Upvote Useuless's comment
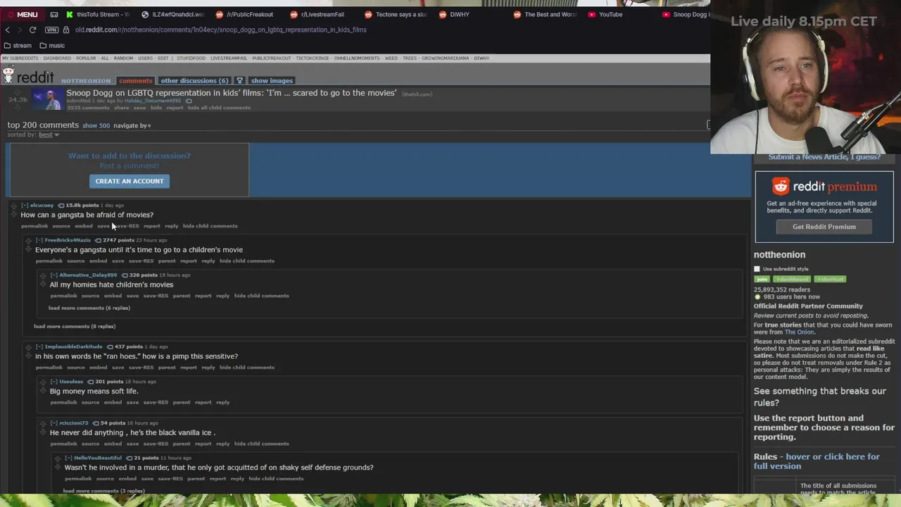The width and height of the screenshot is (901, 507). (43, 382)
